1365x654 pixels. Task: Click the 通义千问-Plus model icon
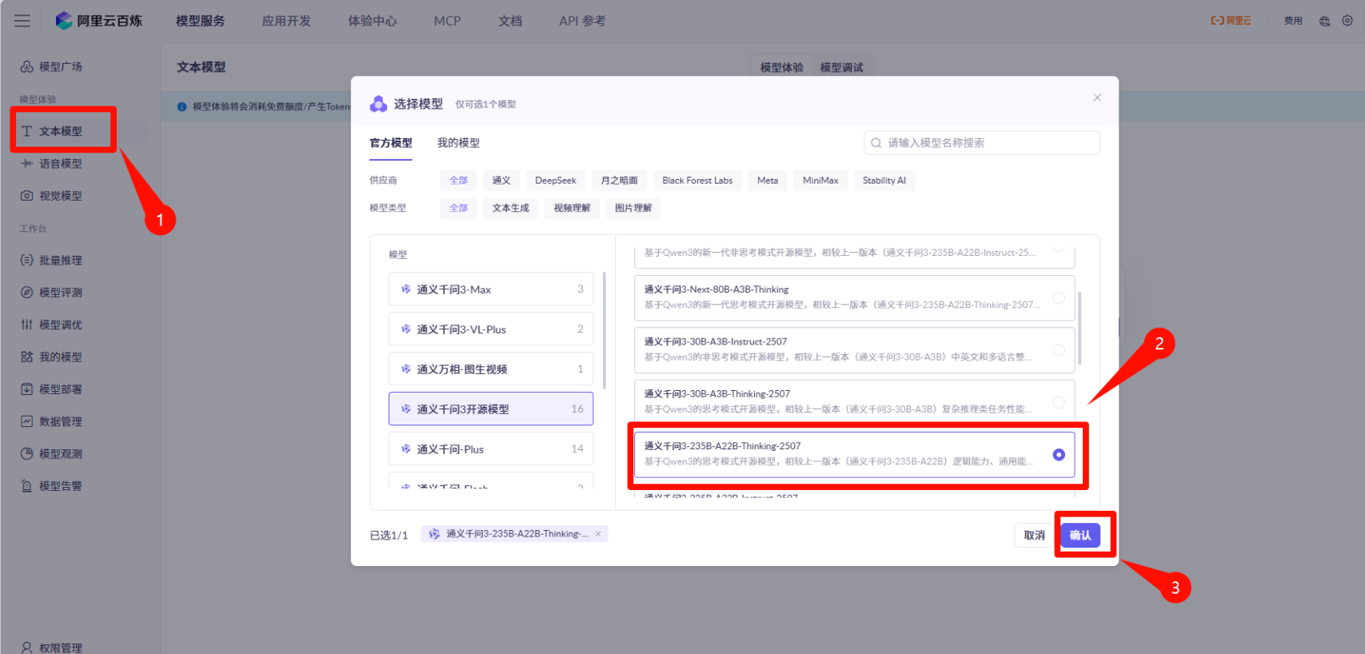(x=406, y=449)
